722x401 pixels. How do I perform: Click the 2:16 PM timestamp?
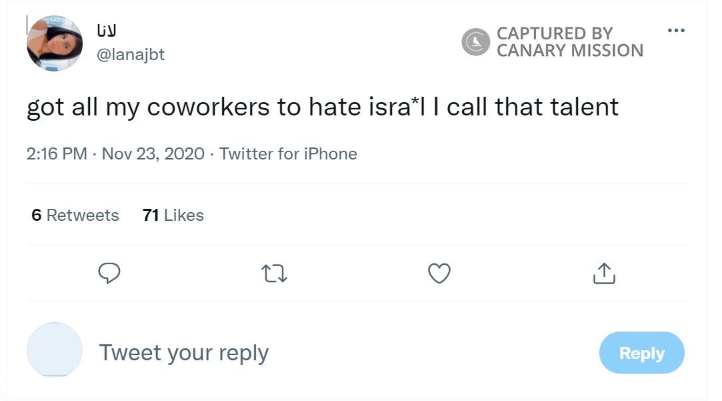57,154
